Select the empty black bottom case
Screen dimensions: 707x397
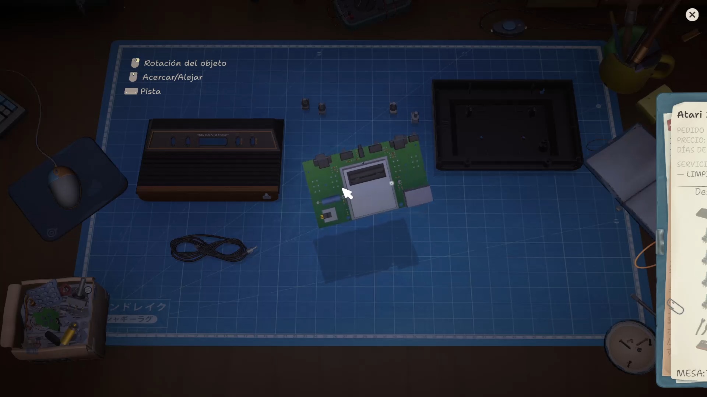coord(507,125)
